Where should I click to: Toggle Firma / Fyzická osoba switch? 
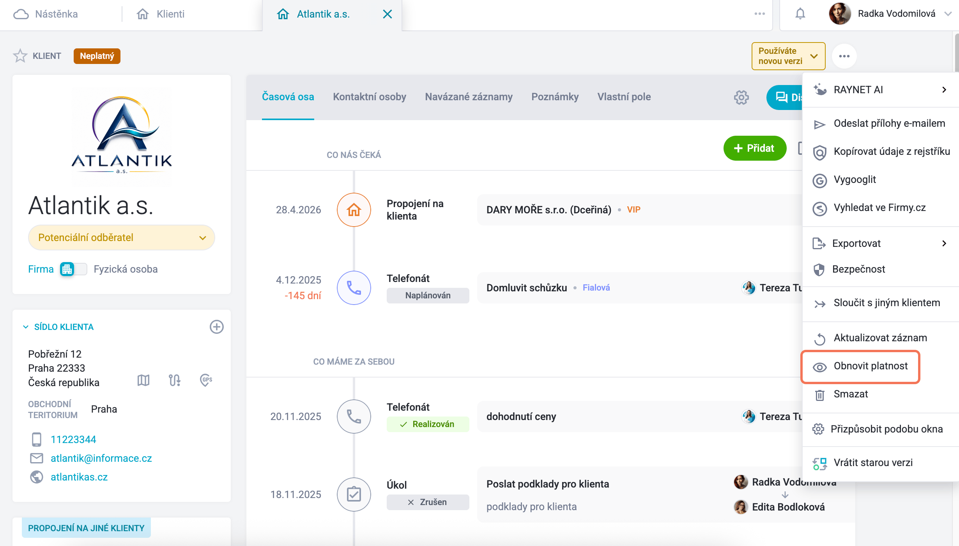[74, 269]
